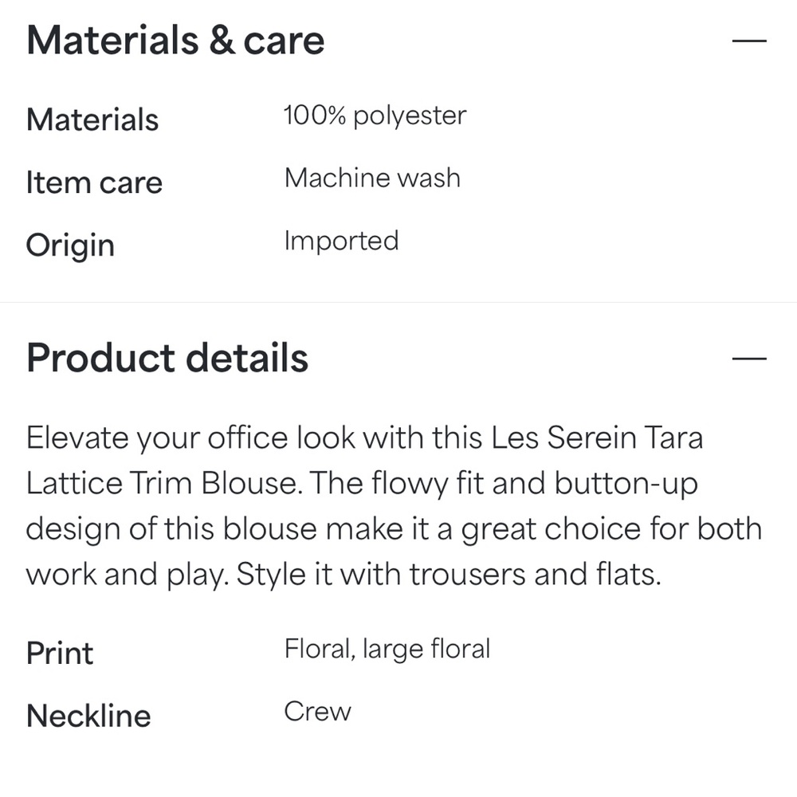Select the Product details heading
The width and height of the screenshot is (797, 797).
tap(167, 358)
